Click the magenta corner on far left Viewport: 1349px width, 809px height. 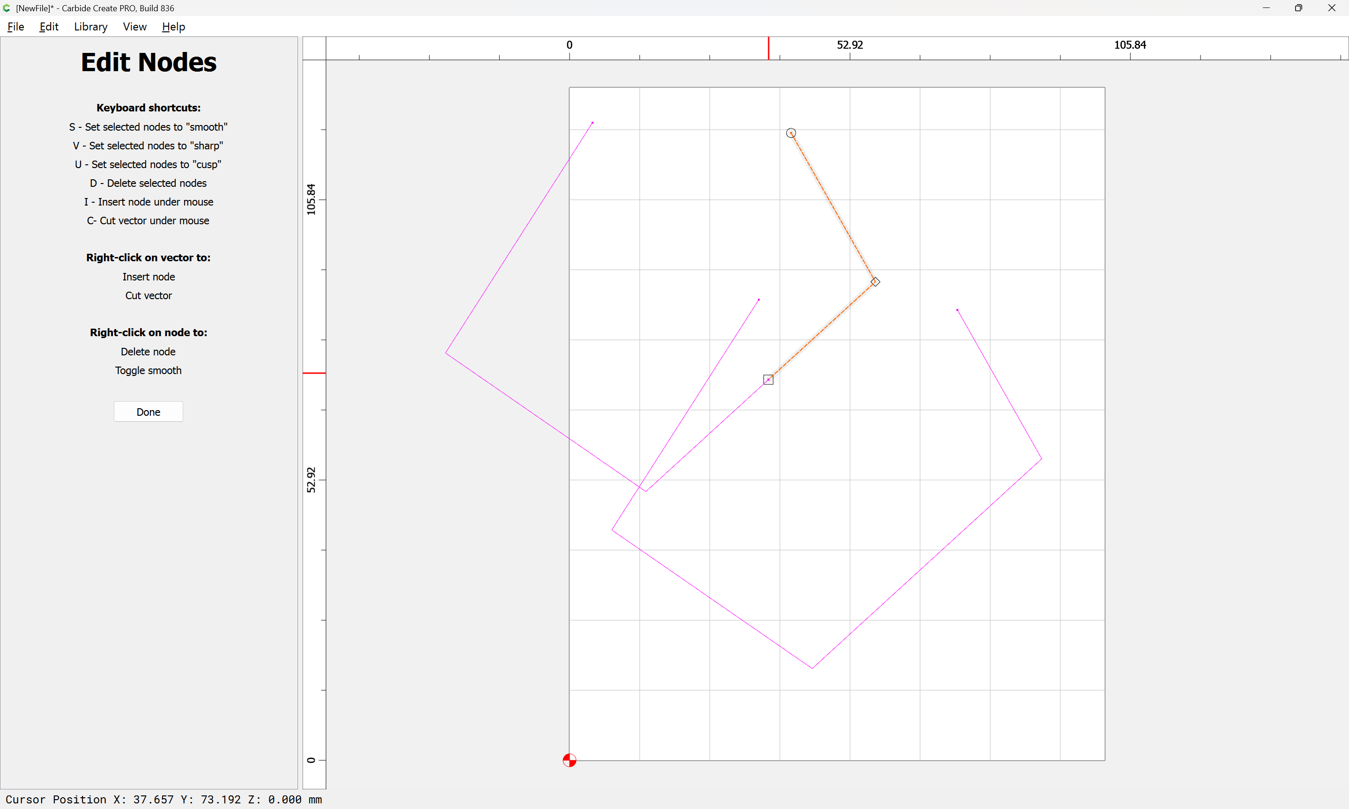pyautogui.click(x=446, y=353)
